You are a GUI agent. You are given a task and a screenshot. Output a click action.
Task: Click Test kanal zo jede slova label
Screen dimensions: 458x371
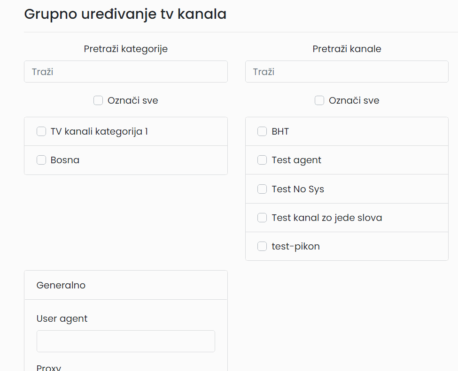pos(327,218)
